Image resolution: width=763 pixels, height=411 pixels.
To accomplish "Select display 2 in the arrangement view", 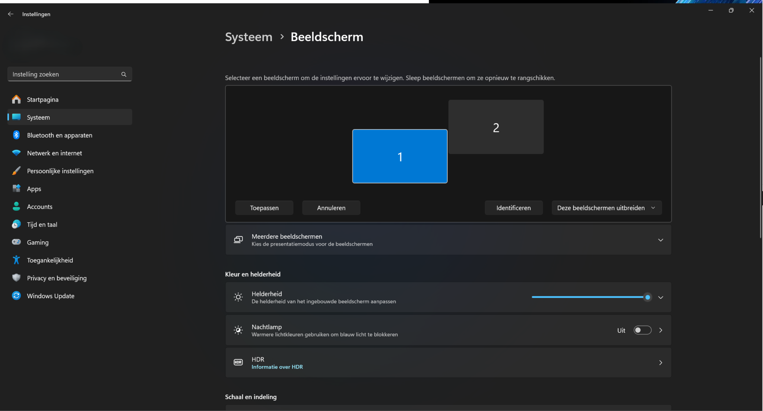I will pyautogui.click(x=496, y=127).
